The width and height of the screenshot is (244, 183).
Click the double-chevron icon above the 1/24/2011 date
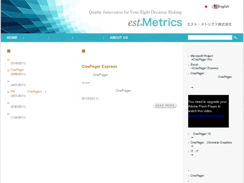(8, 114)
